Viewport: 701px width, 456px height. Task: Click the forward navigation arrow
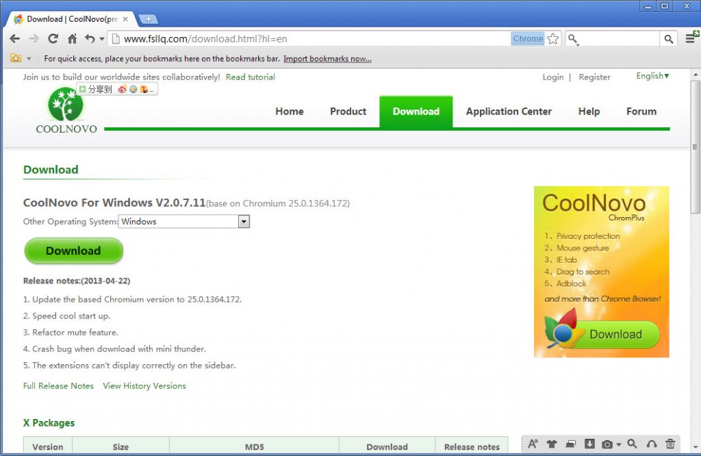click(x=34, y=39)
